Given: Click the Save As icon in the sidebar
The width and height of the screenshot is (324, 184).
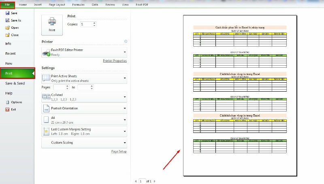Looking at the screenshot, I should click(x=7, y=20).
